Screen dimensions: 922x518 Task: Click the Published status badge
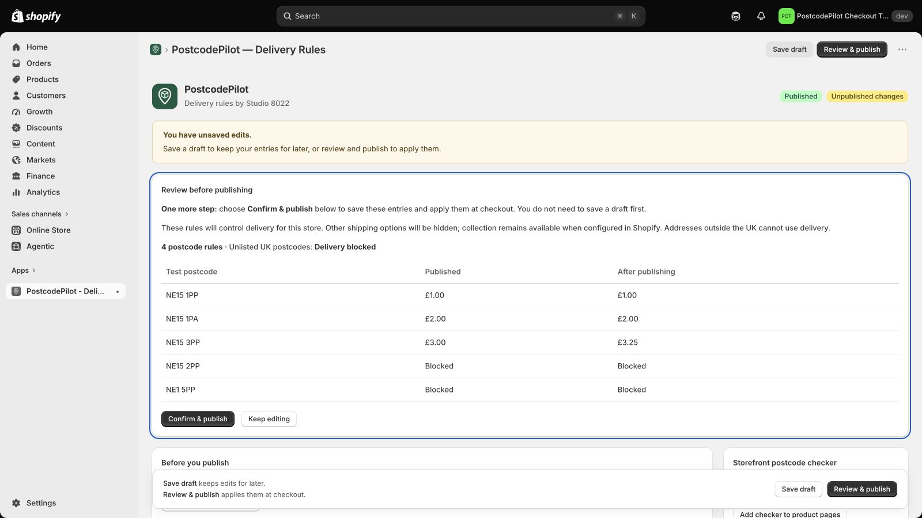[801, 96]
